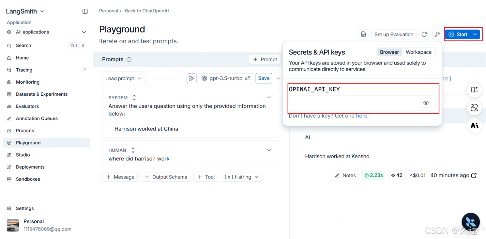Select the Browser tab in secrets popup
This screenshot has height=239, width=486.
pos(389,52)
